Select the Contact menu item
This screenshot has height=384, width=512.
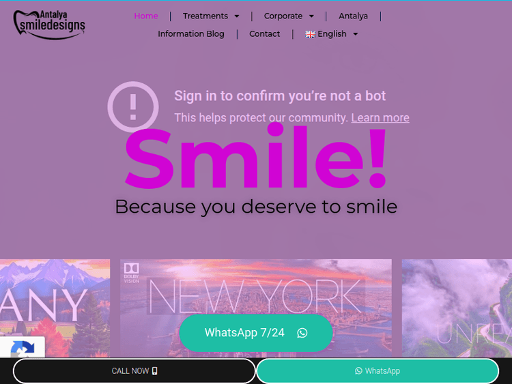click(x=264, y=34)
